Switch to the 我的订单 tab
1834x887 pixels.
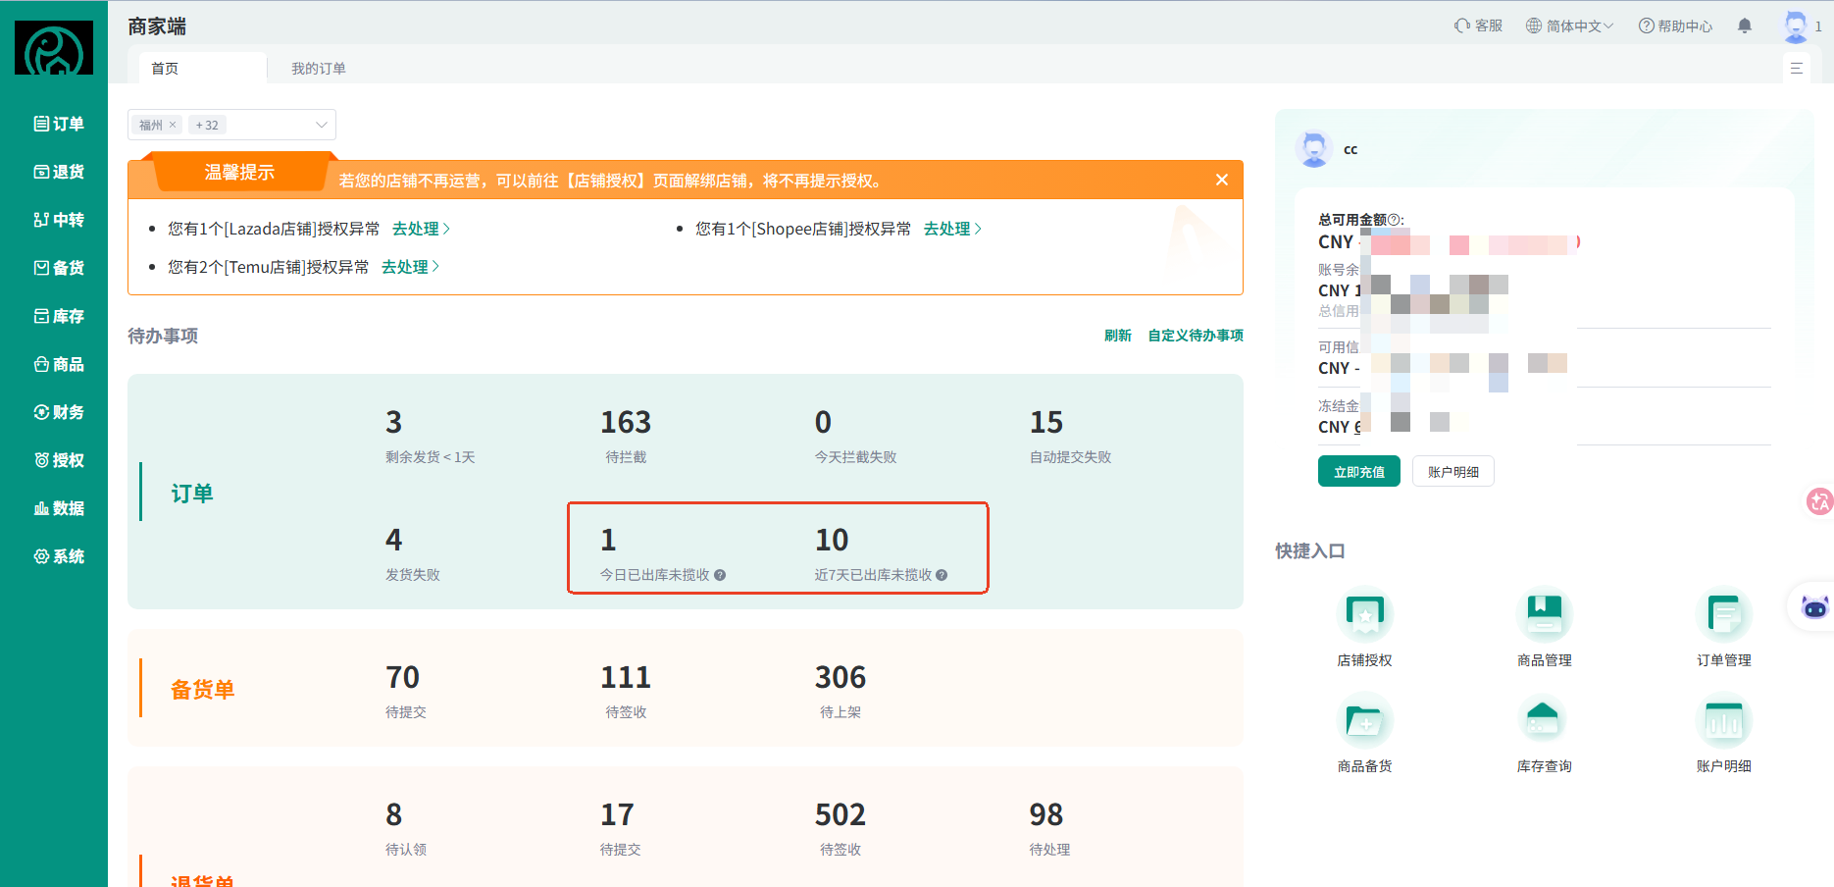319,68
